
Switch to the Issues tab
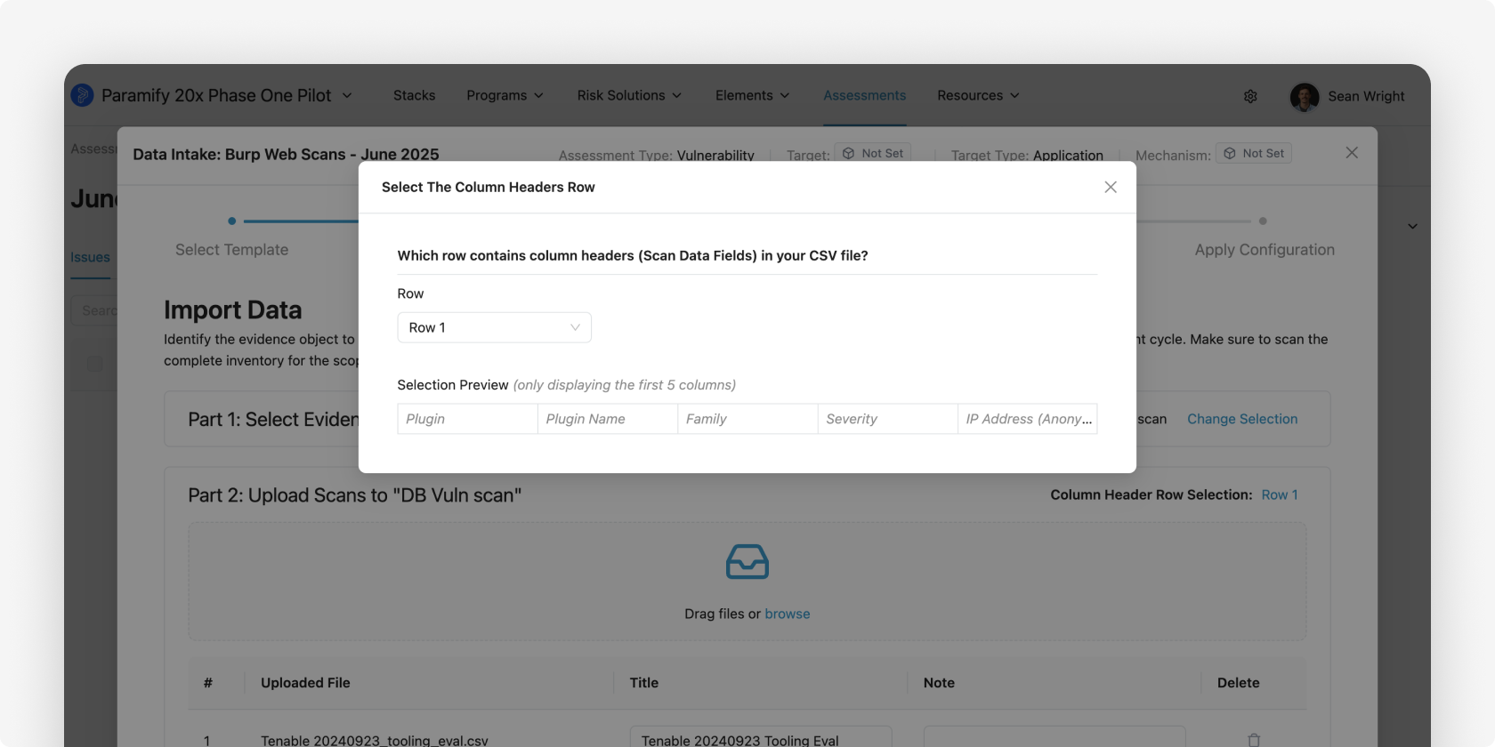click(91, 257)
